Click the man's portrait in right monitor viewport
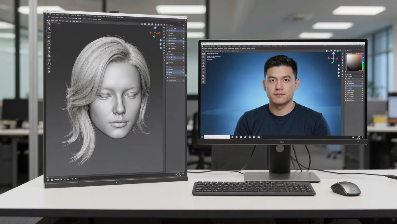Image resolution: width=397 pixels, height=224 pixels. pyautogui.click(x=282, y=96)
